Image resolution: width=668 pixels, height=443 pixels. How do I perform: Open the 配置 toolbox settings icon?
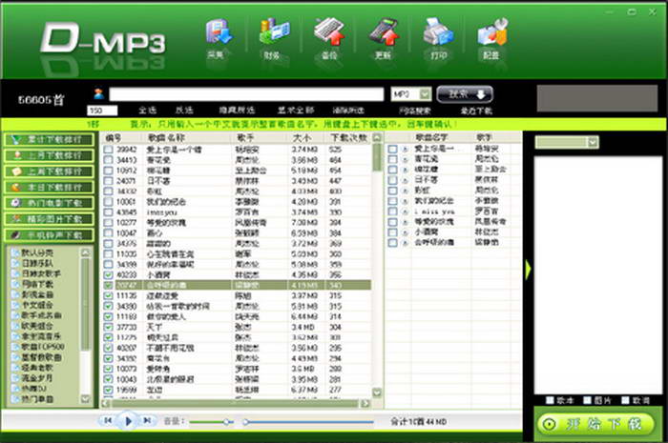click(492, 31)
